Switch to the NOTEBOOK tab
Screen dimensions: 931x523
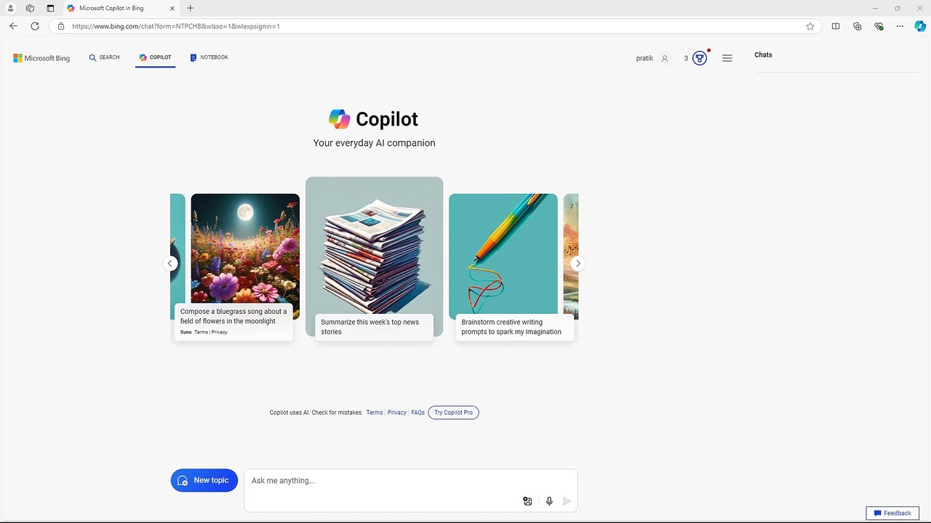(209, 57)
